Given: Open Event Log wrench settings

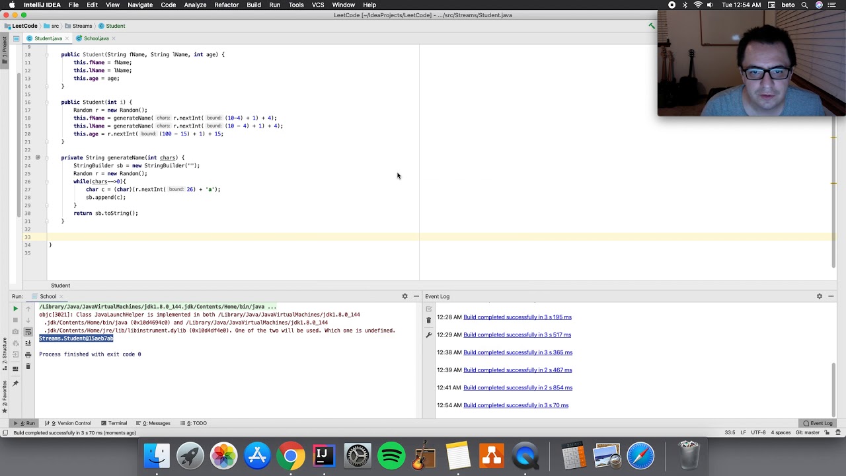Looking at the screenshot, I should click(x=428, y=335).
